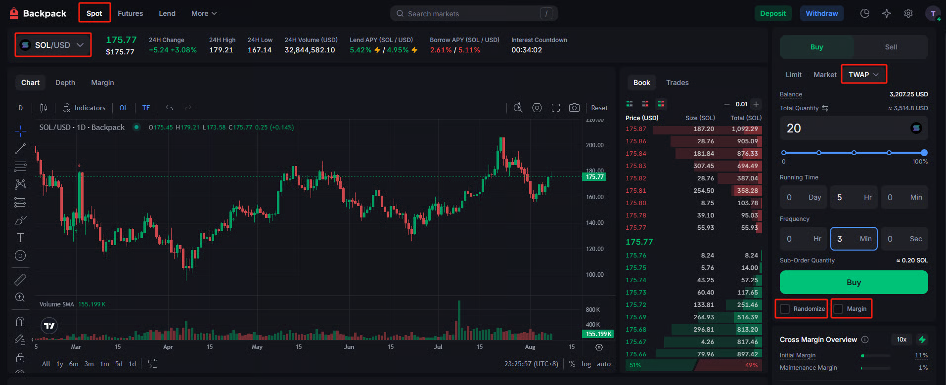
Task: Switch to the Trades tab
Action: 677,83
